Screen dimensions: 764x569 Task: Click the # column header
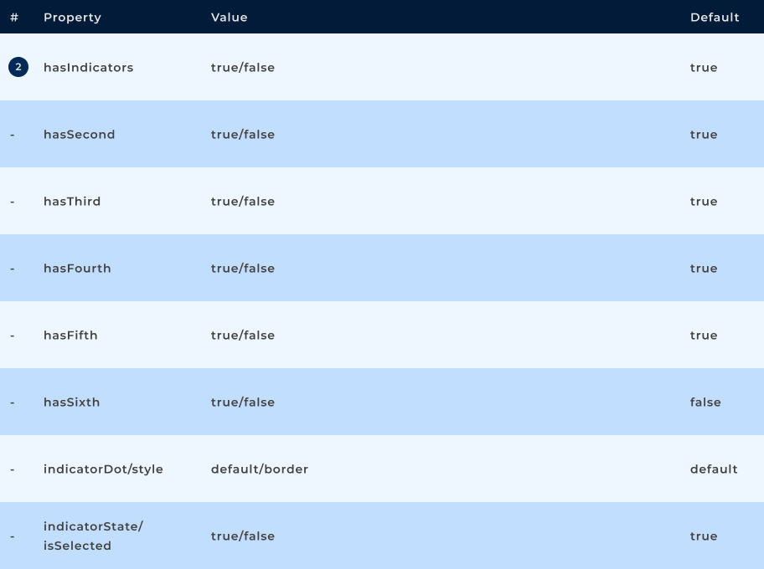14,18
